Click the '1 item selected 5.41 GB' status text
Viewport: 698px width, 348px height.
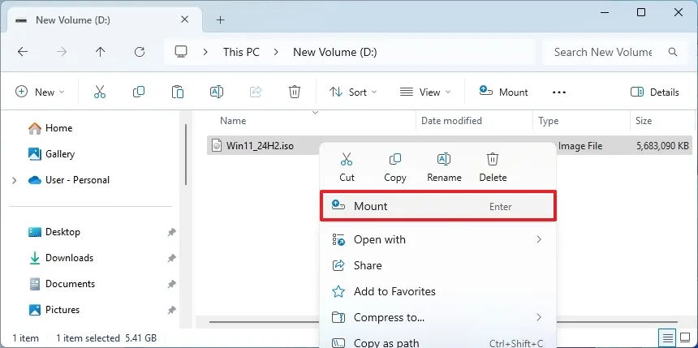[x=106, y=338]
